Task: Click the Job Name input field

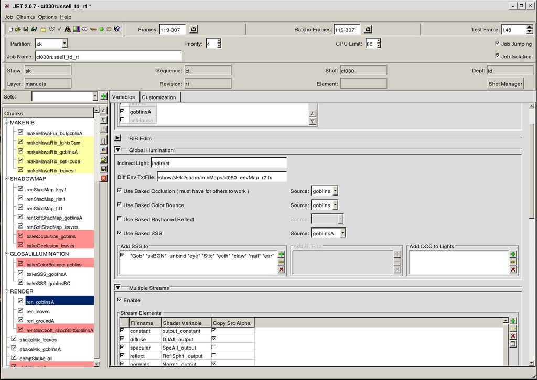Action: (x=108, y=56)
